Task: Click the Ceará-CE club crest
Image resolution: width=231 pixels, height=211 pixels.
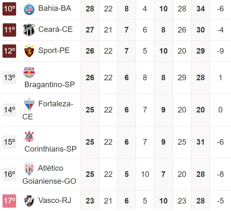Action: pos(29,30)
